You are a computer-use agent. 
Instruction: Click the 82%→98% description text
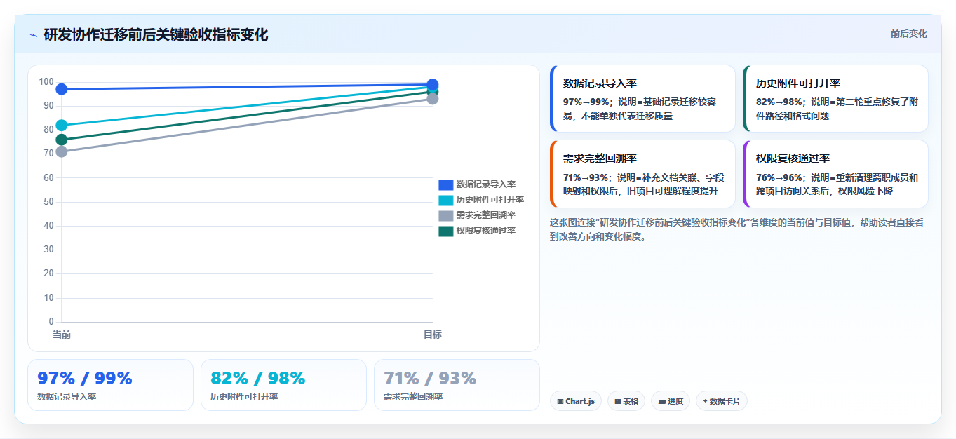tap(837, 109)
